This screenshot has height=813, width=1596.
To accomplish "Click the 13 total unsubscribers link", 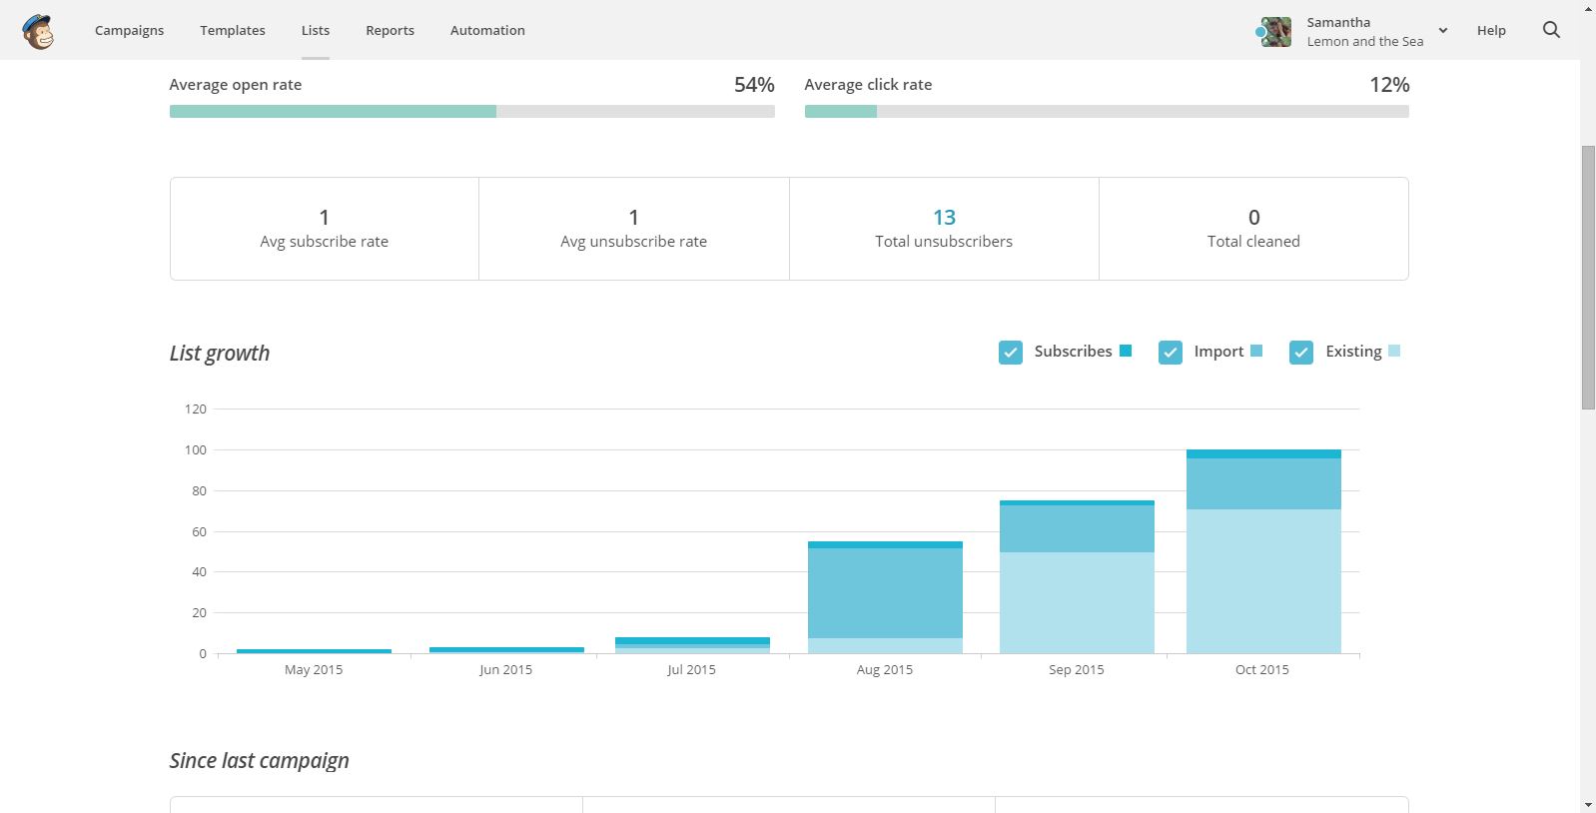I will click(x=944, y=217).
